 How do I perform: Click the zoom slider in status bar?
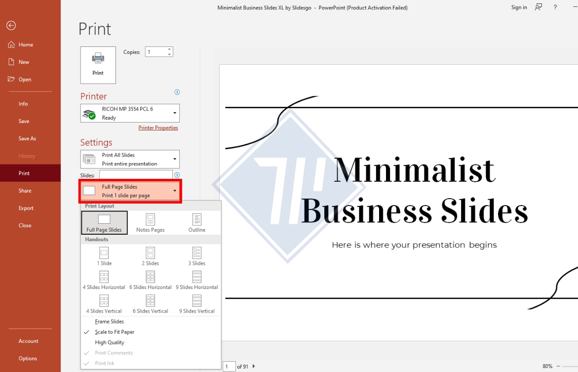(x=568, y=366)
